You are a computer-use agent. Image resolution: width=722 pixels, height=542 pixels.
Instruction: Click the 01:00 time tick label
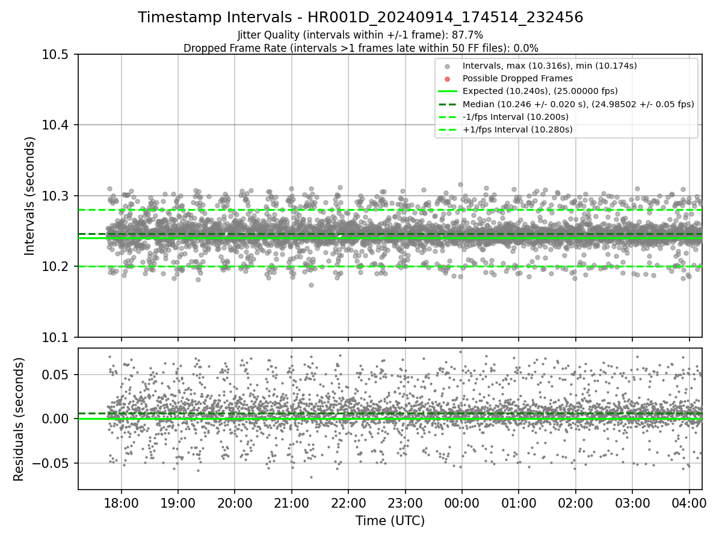(x=519, y=503)
